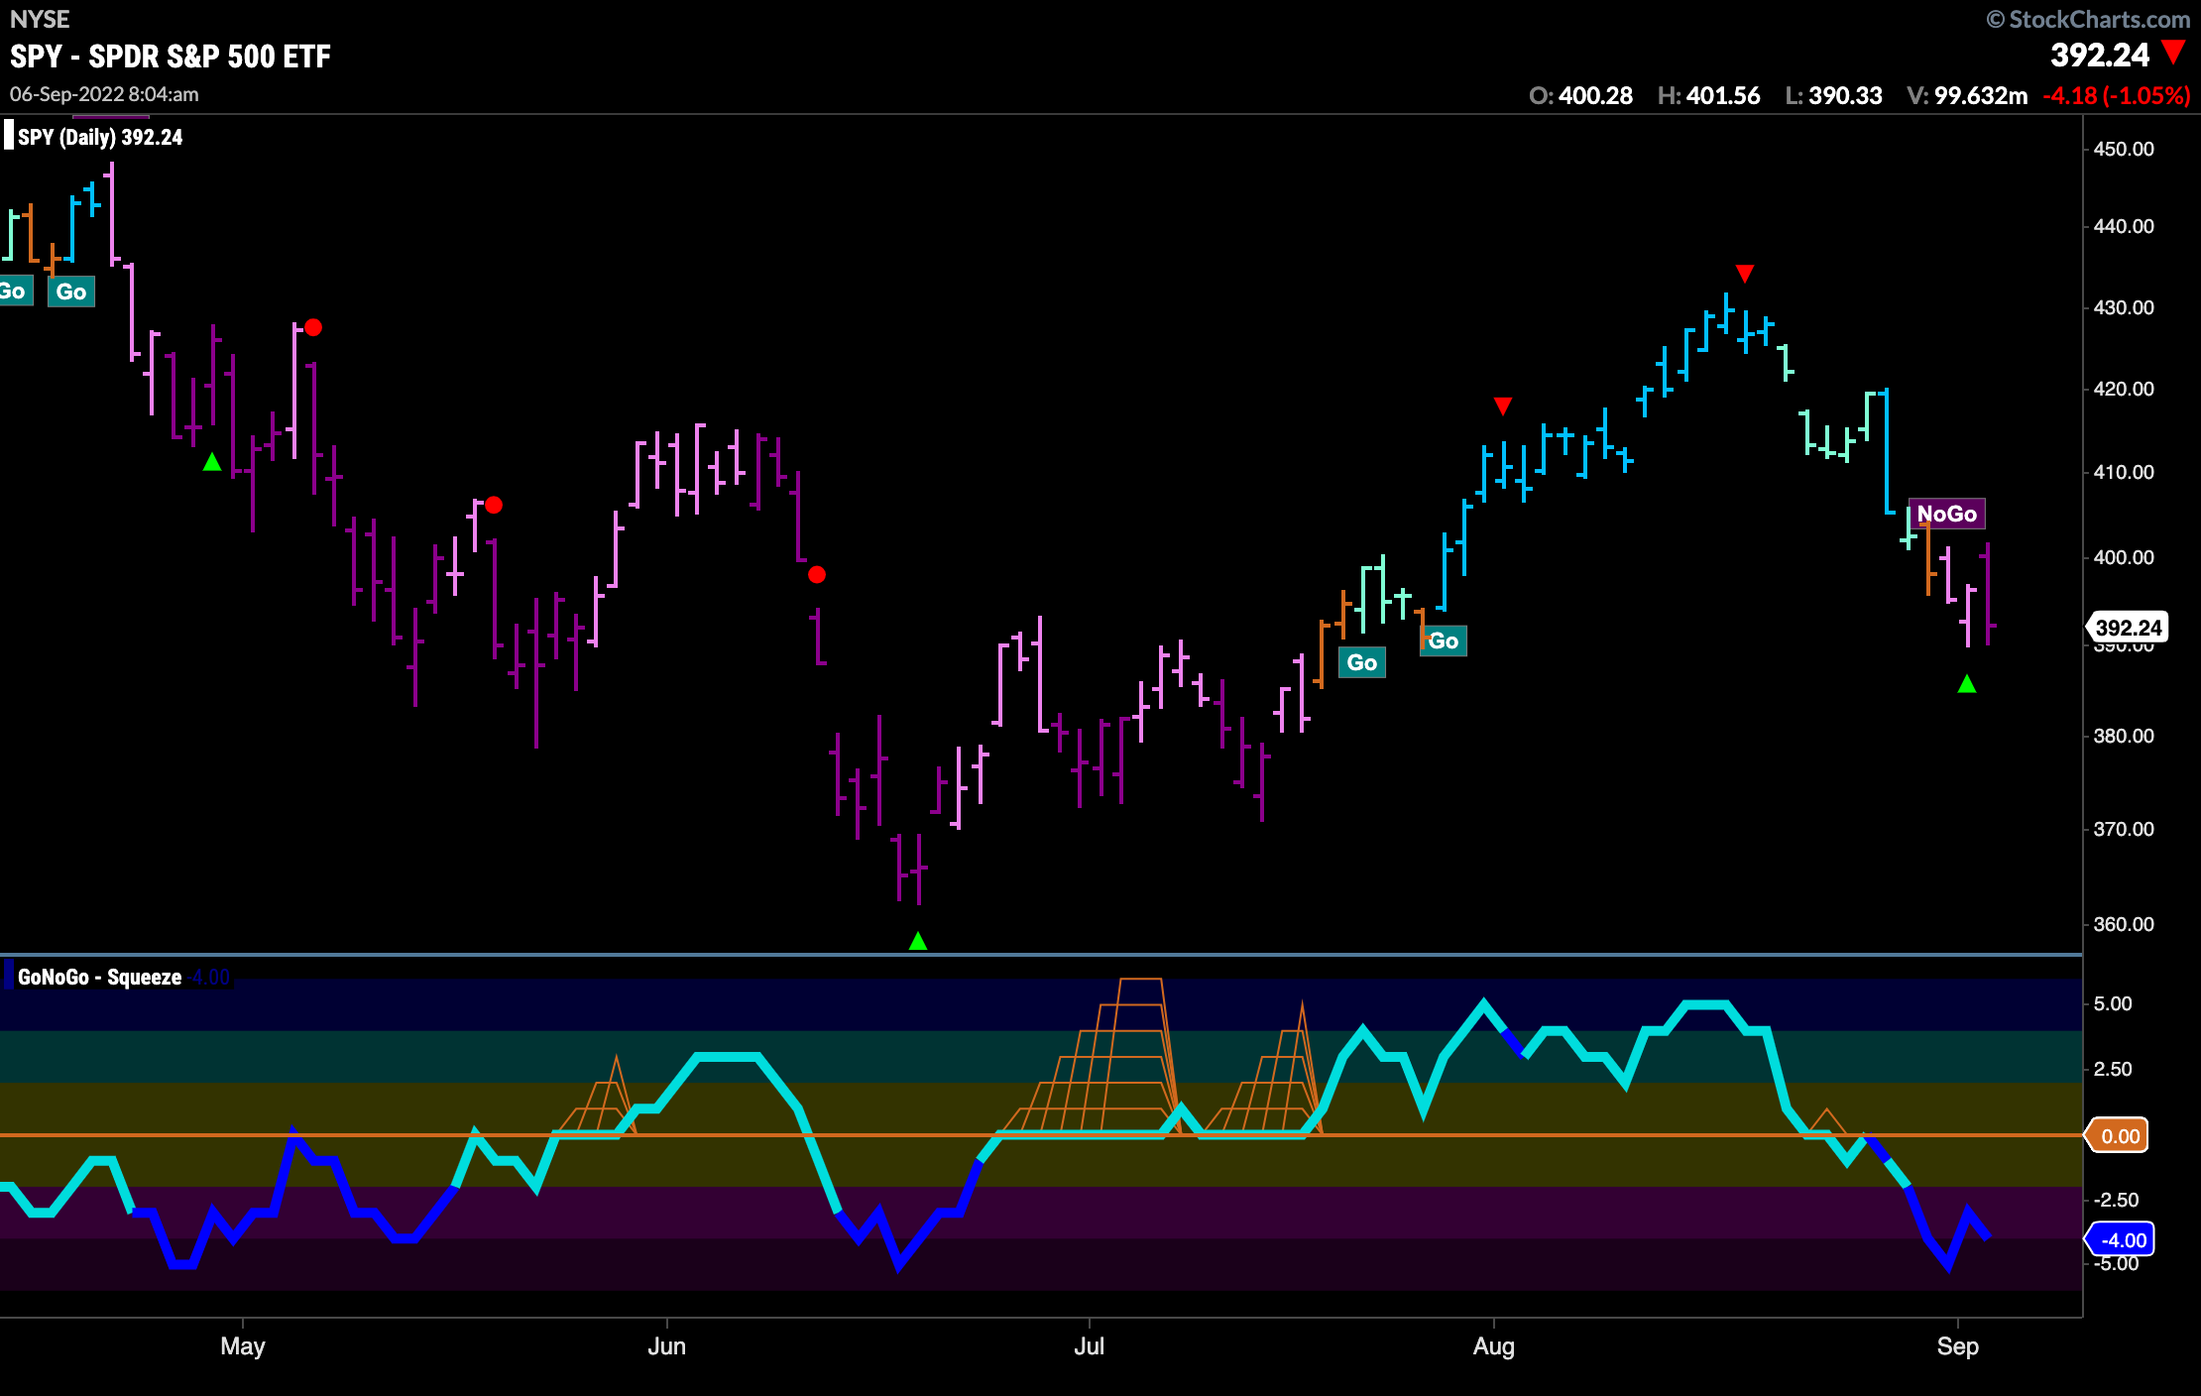Click the orange squeeze grid in late May
The image size is (2201, 1396).
click(x=596, y=1096)
